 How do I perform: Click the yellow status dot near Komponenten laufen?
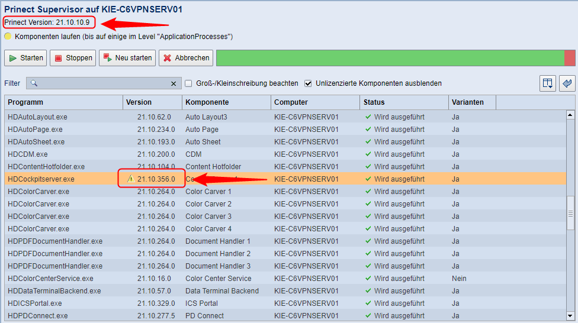click(8, 37)
